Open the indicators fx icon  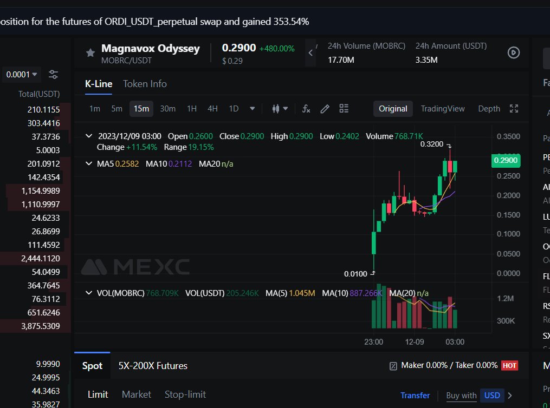[306, 109]
